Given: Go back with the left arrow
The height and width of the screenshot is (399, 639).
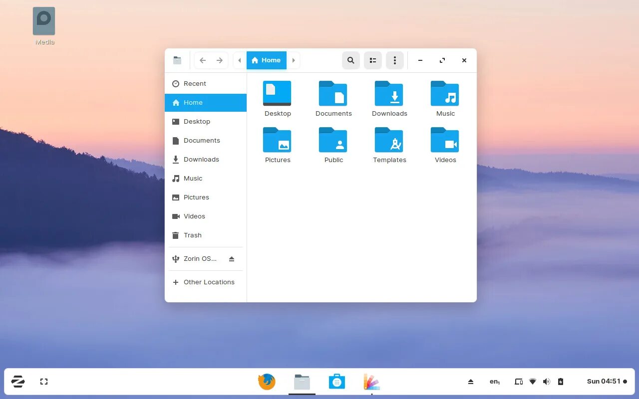Looking at the screenshot, I should 203,60.
